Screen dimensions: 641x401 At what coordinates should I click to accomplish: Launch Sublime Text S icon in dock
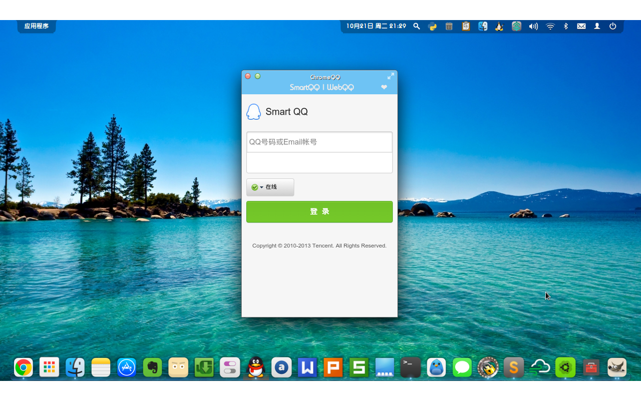coord(514,367)
